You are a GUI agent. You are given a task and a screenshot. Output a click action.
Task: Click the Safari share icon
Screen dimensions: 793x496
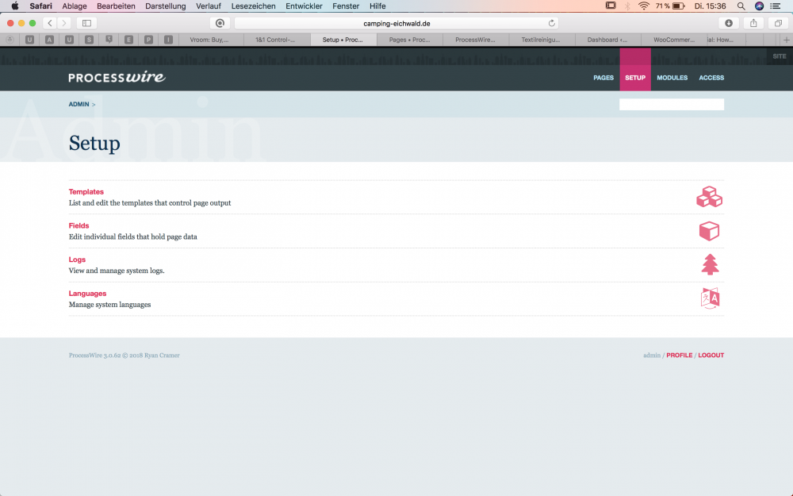(x=753, y=23)
